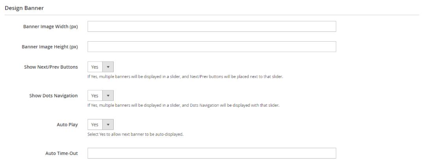Viewport: 423px width, 168px height.
Task: Click the Design Banner section heading
Action: coord(24,8)
